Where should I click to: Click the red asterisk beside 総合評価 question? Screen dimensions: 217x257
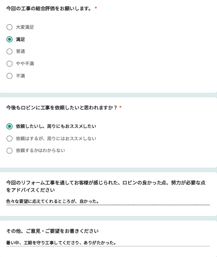[96, 8]
